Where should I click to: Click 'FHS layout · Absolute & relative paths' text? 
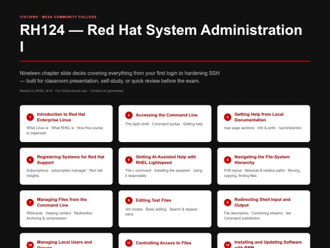tap(262, 173)
